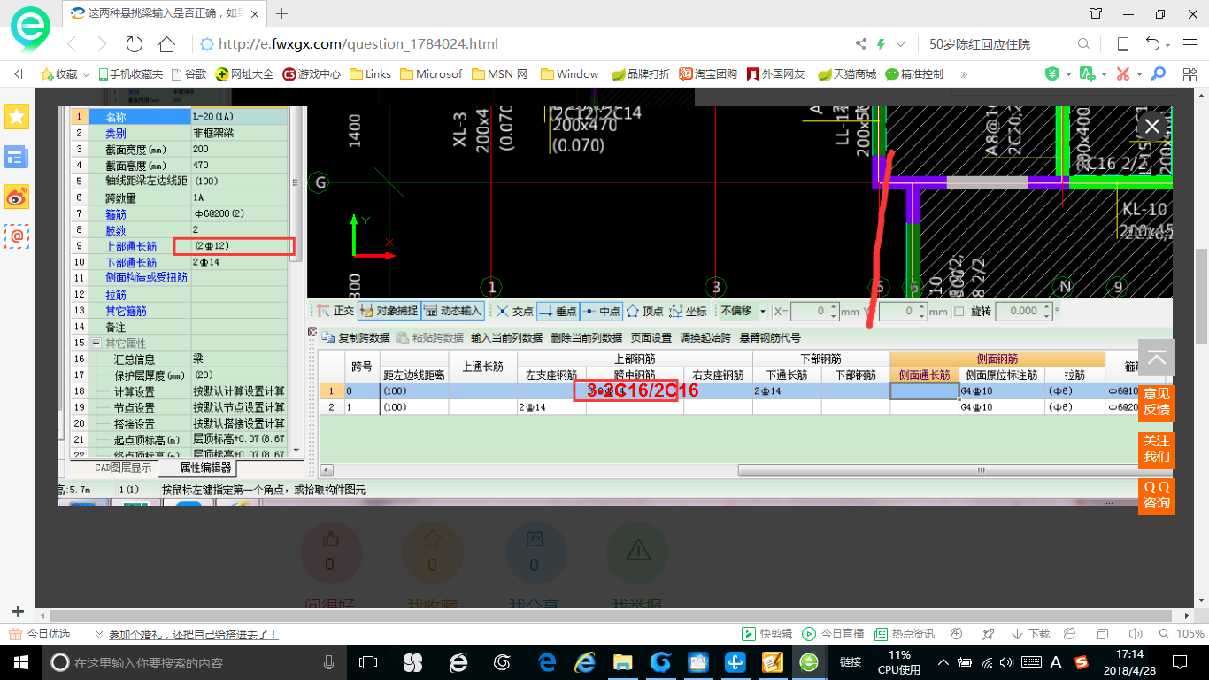Open the 意见反馈 feedback button

pos(1157,401)
